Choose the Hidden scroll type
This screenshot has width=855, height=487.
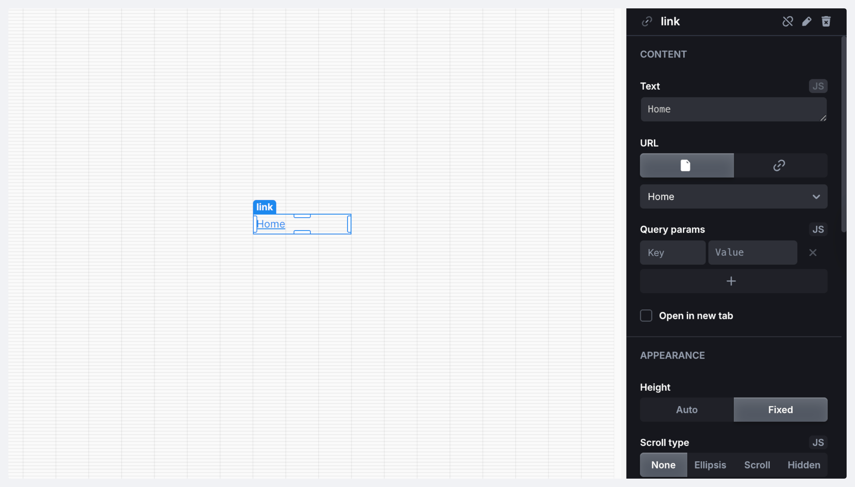point(804,465)
